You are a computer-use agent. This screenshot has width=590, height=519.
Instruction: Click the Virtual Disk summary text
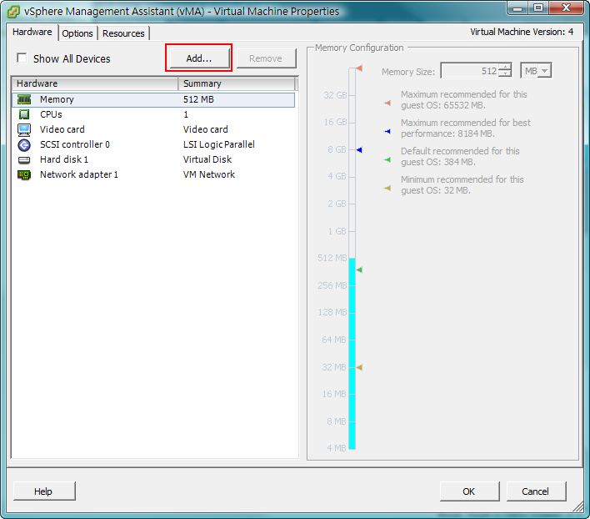[x=207, y=159]
